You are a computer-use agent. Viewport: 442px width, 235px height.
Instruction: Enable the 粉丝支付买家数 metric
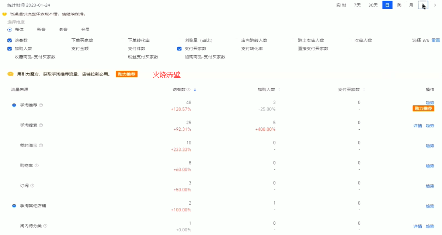click(143, 57)
